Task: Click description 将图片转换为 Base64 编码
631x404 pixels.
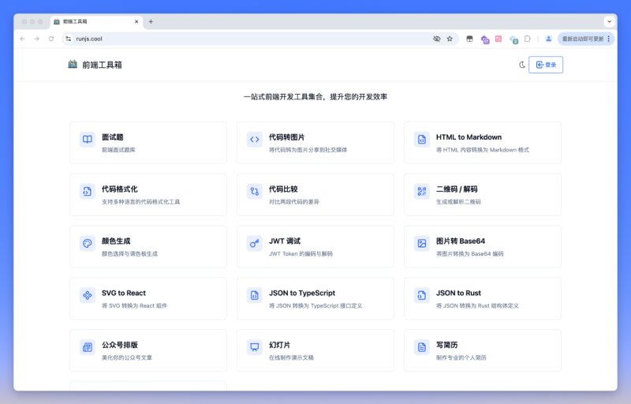Action: pyautogui.click(x=469, y=253)
